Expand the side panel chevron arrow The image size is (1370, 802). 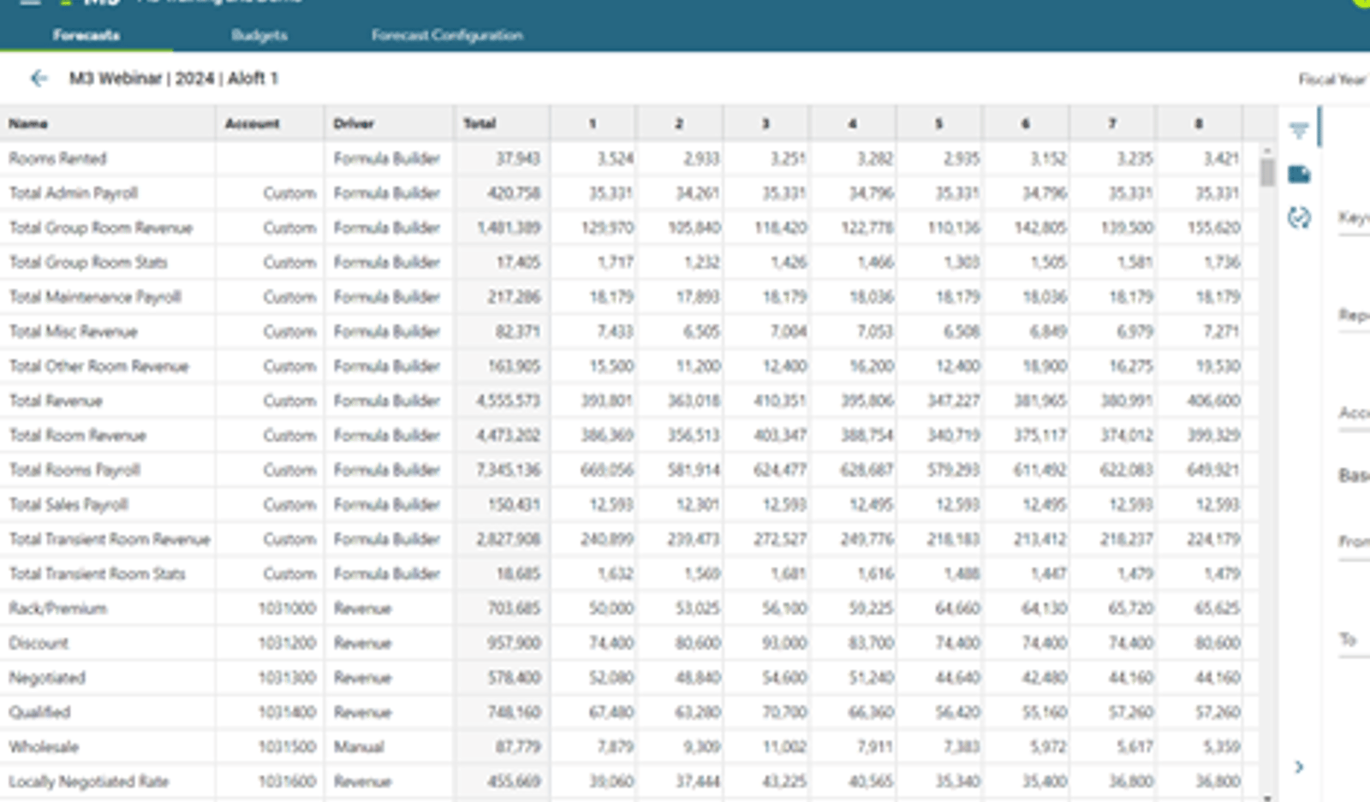click(1299, 767)
